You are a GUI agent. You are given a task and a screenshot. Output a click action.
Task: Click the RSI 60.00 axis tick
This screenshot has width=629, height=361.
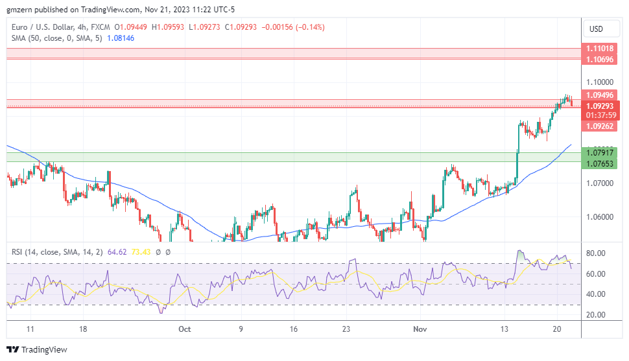(x=596, y=274)
